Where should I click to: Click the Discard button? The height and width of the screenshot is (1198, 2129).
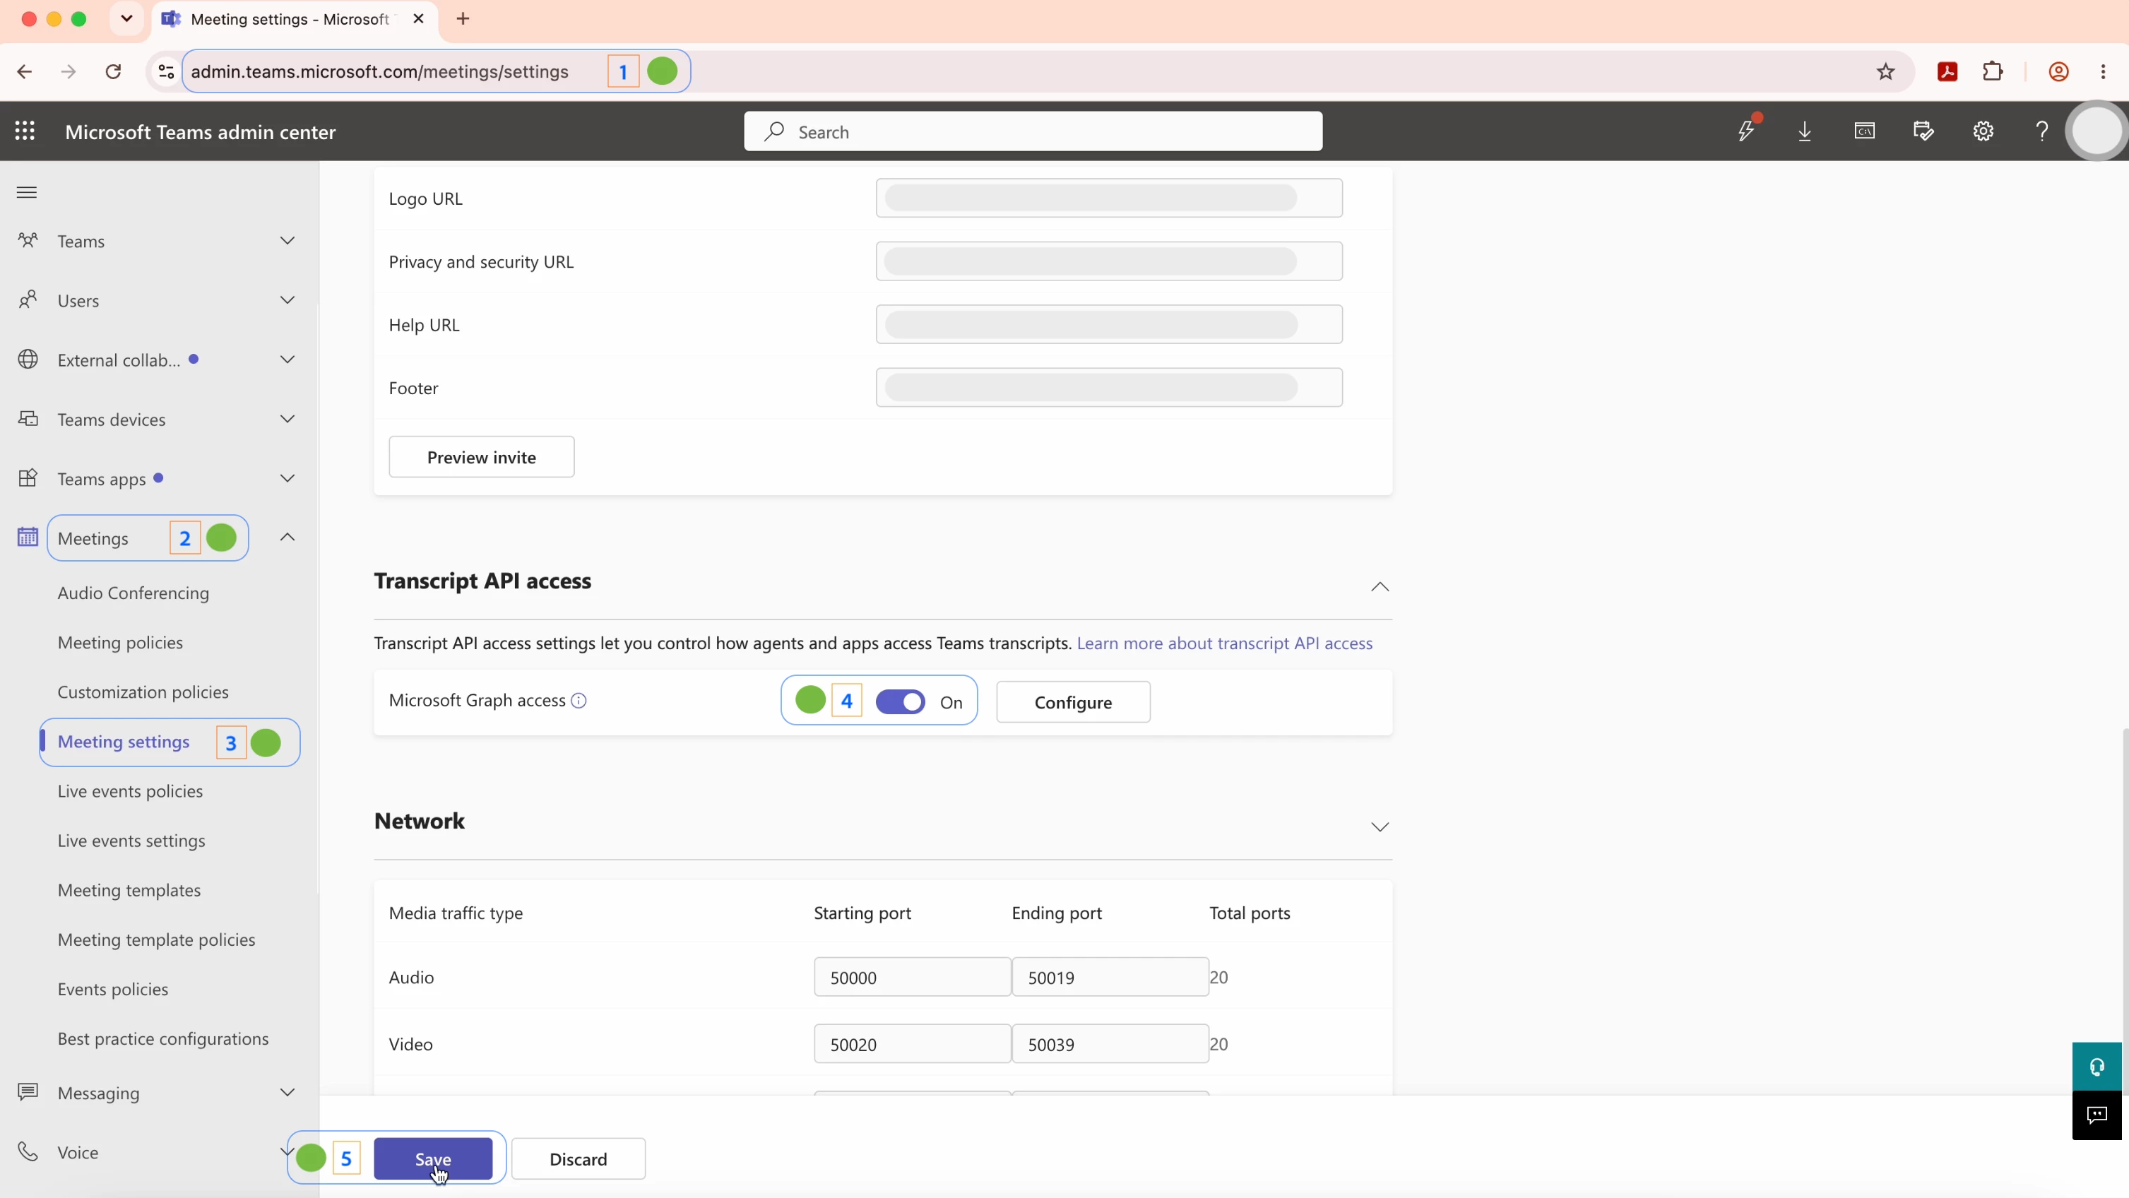579,1159
